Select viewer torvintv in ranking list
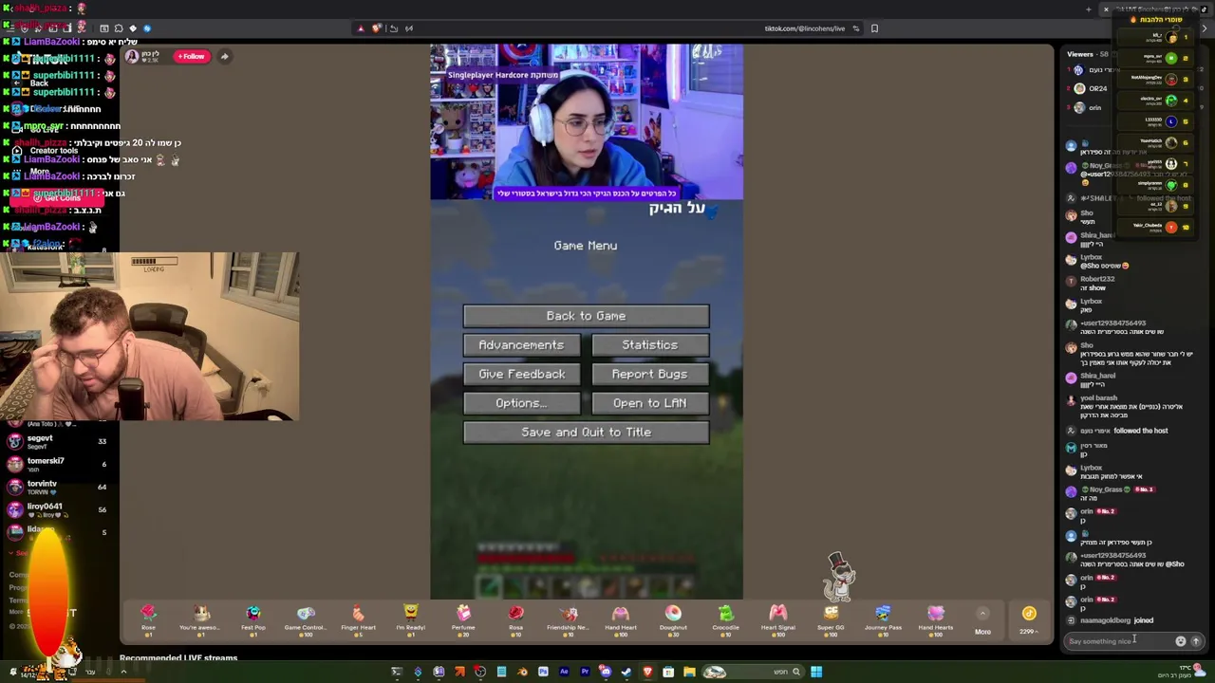Viewport: 1215px width, 683px height. (57, 487)
